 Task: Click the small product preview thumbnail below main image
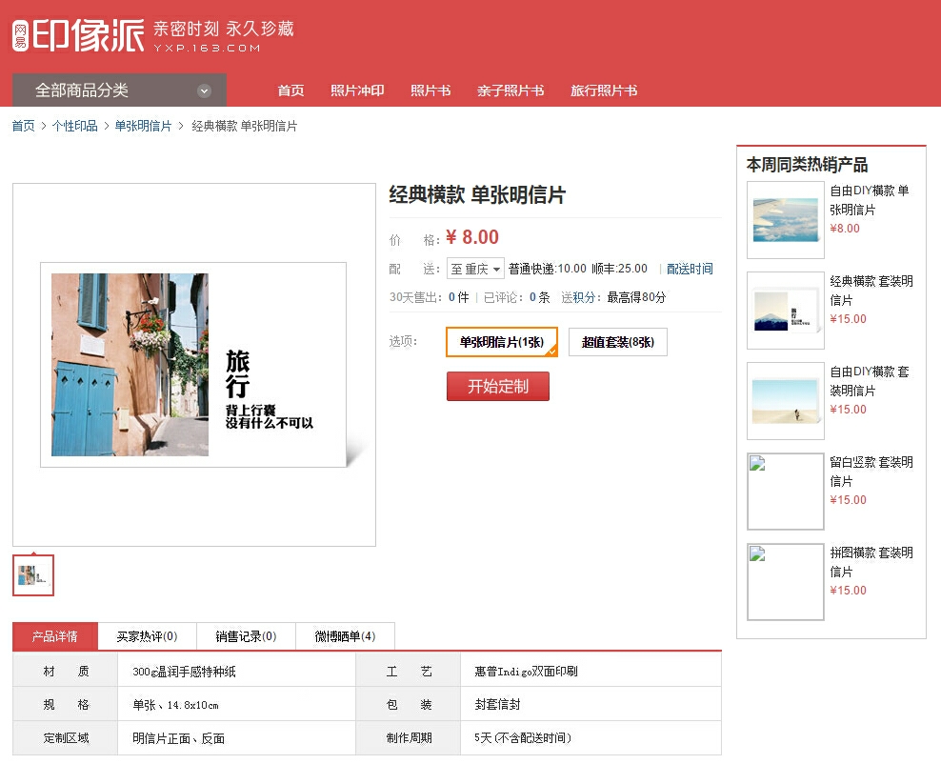(32, 573)
